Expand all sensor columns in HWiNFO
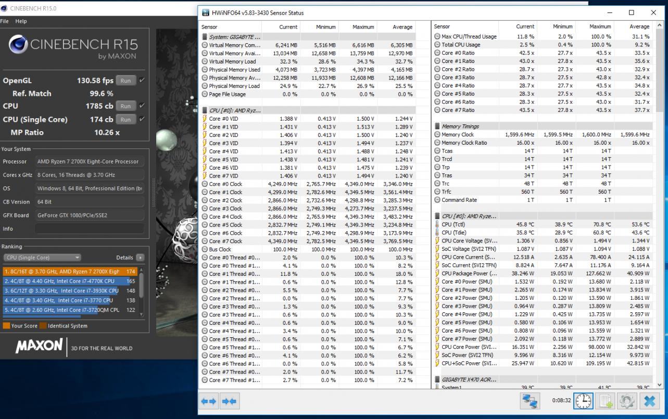Viewport: 668px width, 419px height. pyautogui.click(x=209, y=402)
